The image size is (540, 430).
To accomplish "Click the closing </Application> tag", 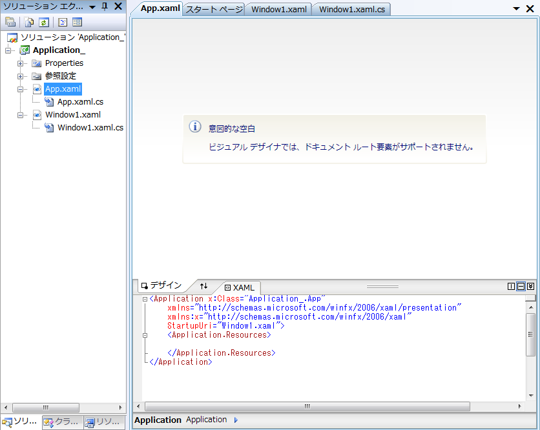I will 181,362.
